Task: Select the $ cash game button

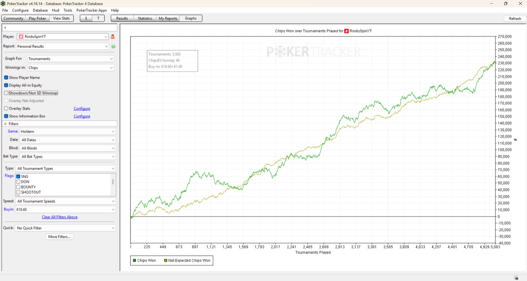Action: 86,18
